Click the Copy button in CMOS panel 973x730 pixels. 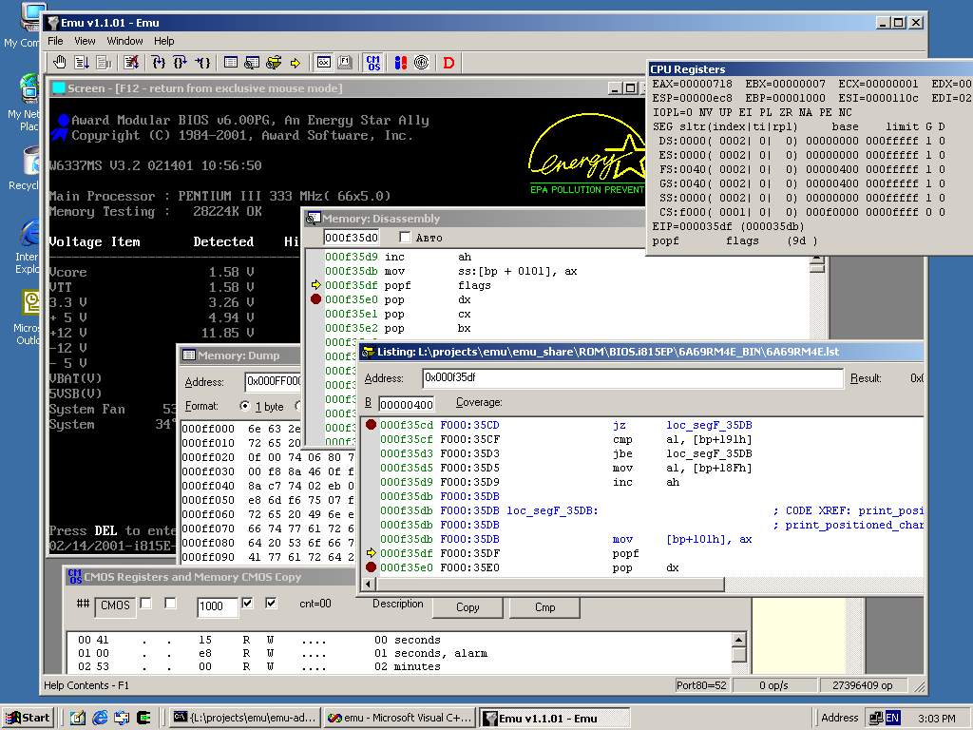point(467,607)
